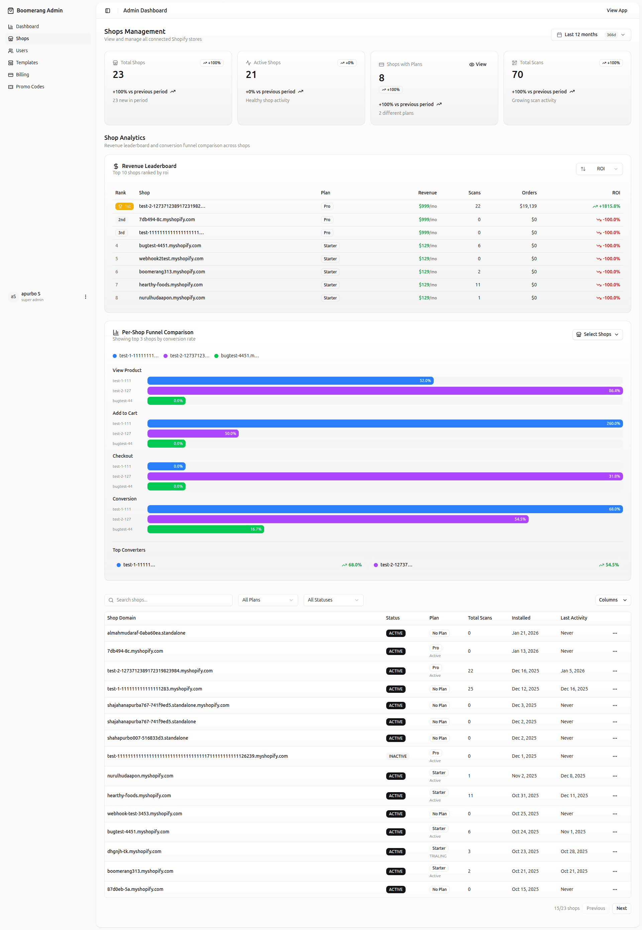Open the user menu three-dots icon
The height and width of the screenshot is (930, 642).
click(x=85, y=297)
